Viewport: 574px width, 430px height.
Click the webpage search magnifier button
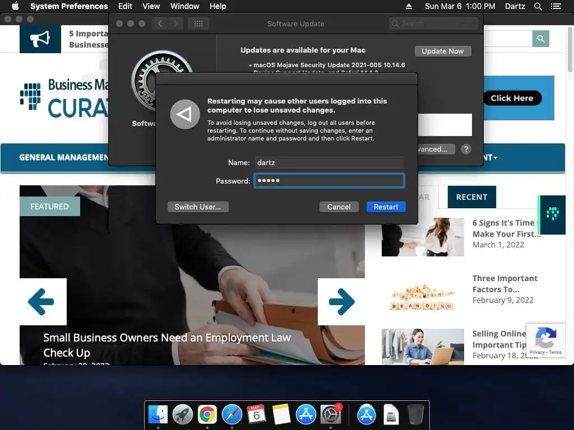[x=541, y=39]
